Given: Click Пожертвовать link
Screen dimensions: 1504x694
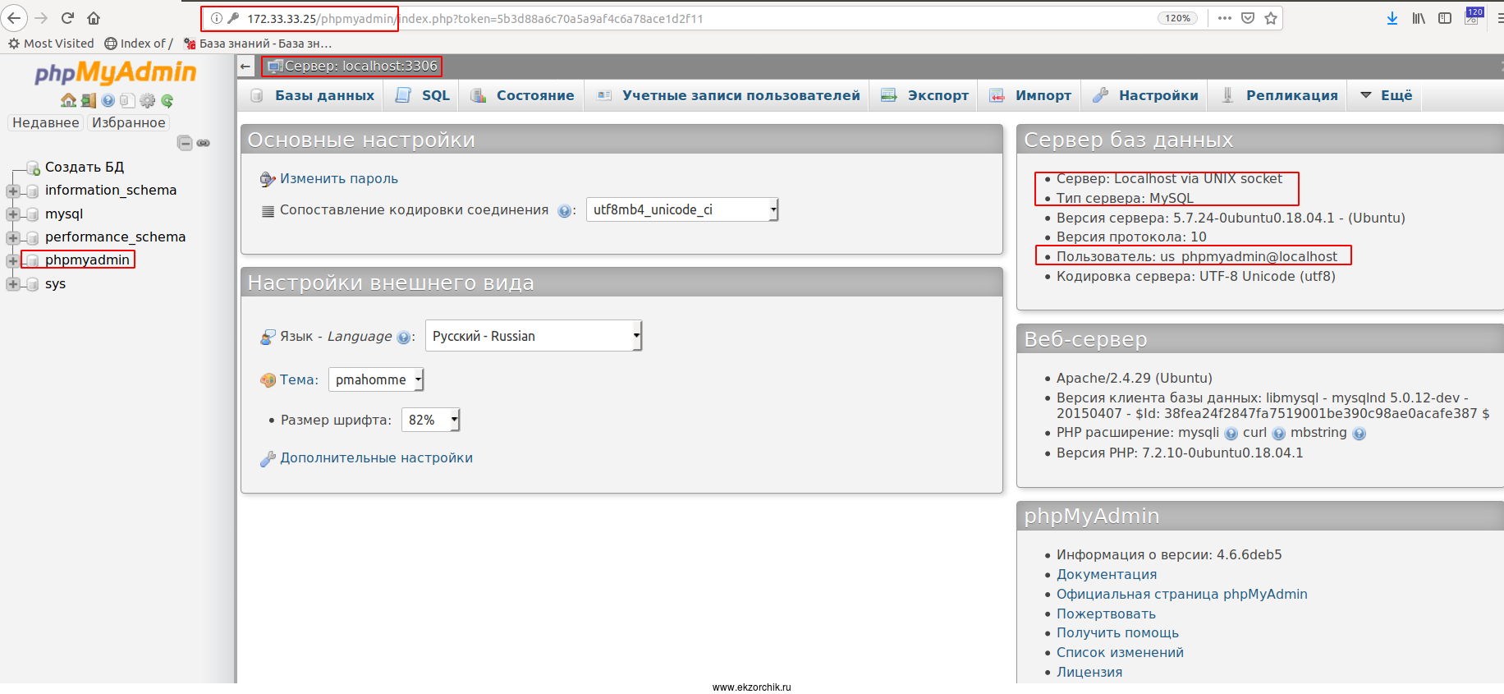Looking at the screenshot, I should [1106, 614].
